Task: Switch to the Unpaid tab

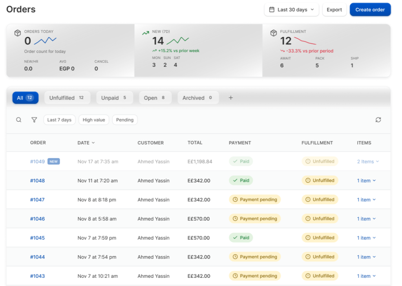Action: pyautogui.click(x=115, y=97)
